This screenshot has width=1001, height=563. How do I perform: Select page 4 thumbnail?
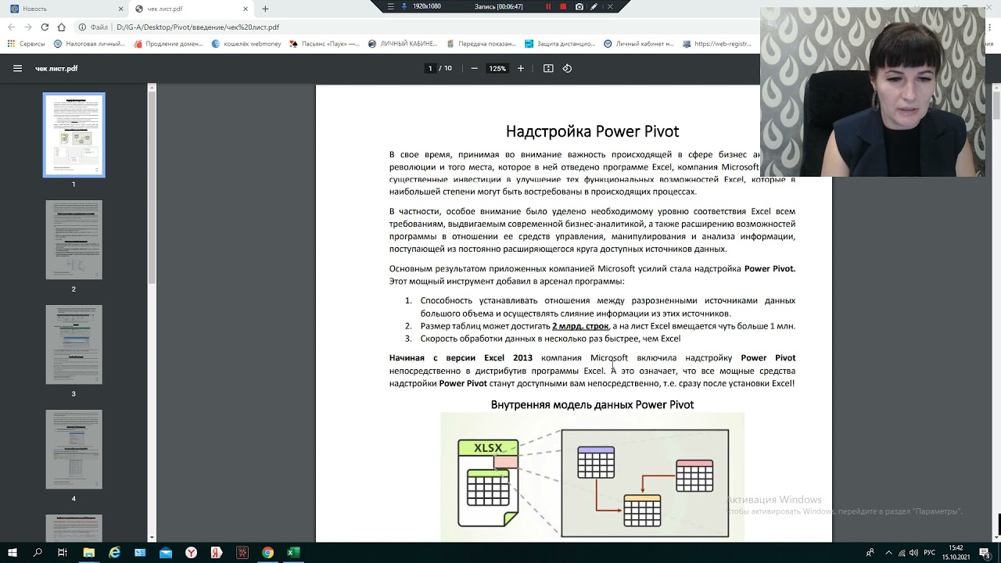click(74, 450)
